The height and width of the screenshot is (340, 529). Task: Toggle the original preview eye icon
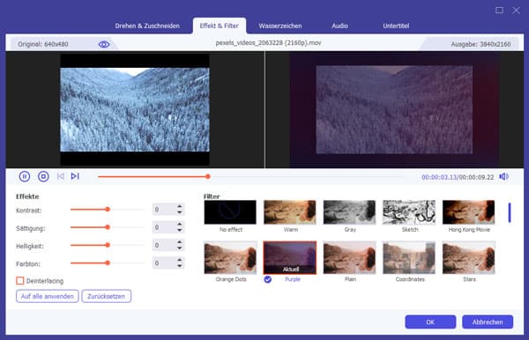click(104, 44)
